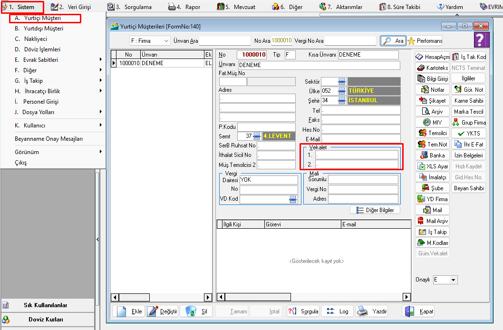The height and width of the screenshot is (330, 503).
Task: Click the purple help question mark
Action: click(x=480, y=40)
